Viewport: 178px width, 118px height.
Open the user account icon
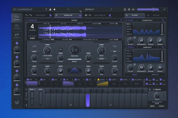[x=50, y=10]
